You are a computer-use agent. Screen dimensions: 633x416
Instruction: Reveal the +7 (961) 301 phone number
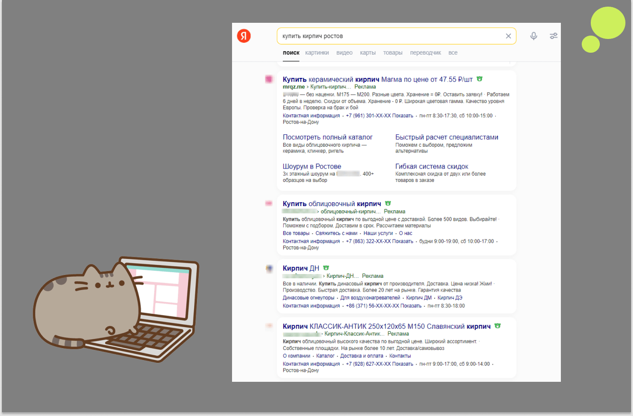pos(380,115)
